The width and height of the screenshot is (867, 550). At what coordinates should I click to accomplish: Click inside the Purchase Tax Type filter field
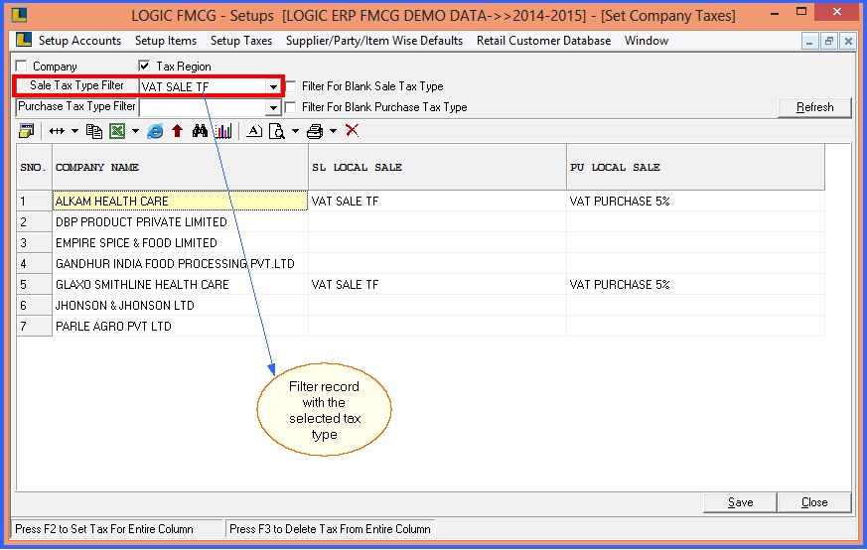pyautogui.click(x=203, y=107)
